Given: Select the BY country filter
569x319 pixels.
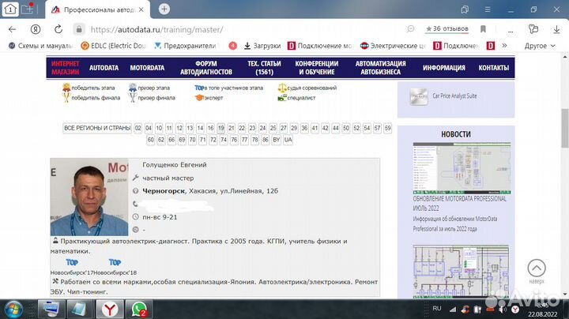Looking at the screenshot, I should pyautogui.click(x=276, y=140).
